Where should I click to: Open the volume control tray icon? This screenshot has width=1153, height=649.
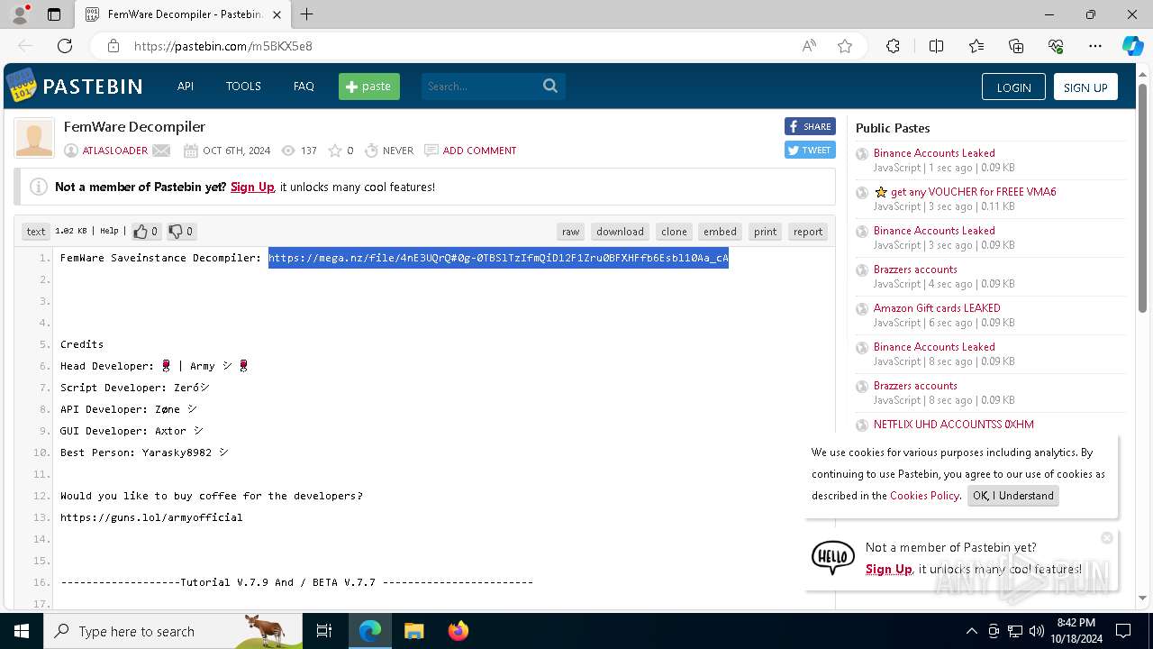pos(1036,631)
